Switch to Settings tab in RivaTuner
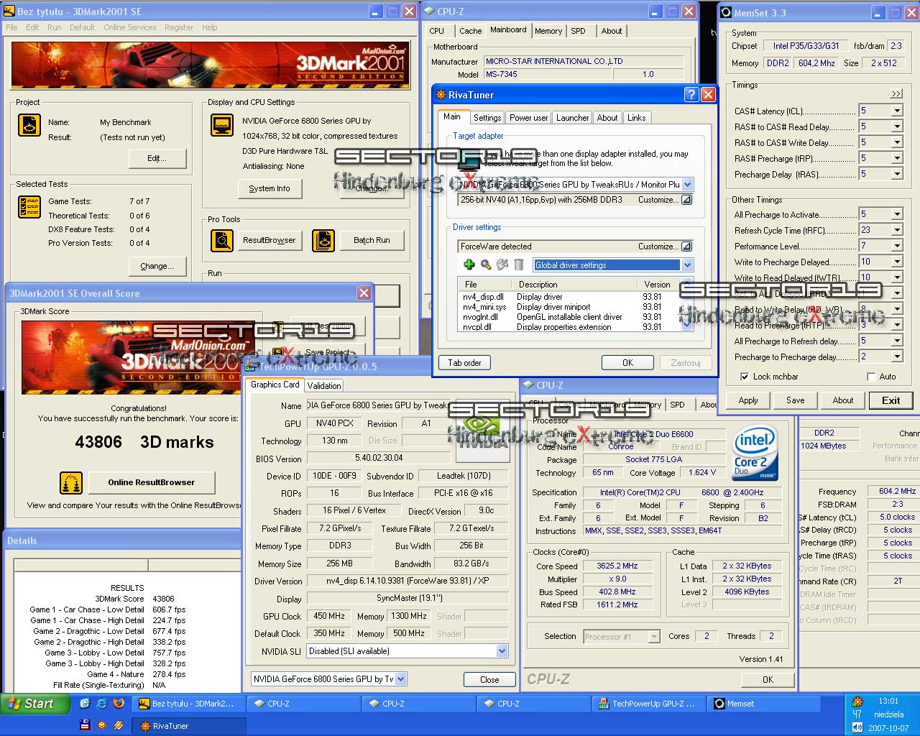 (x=487, y=118)
